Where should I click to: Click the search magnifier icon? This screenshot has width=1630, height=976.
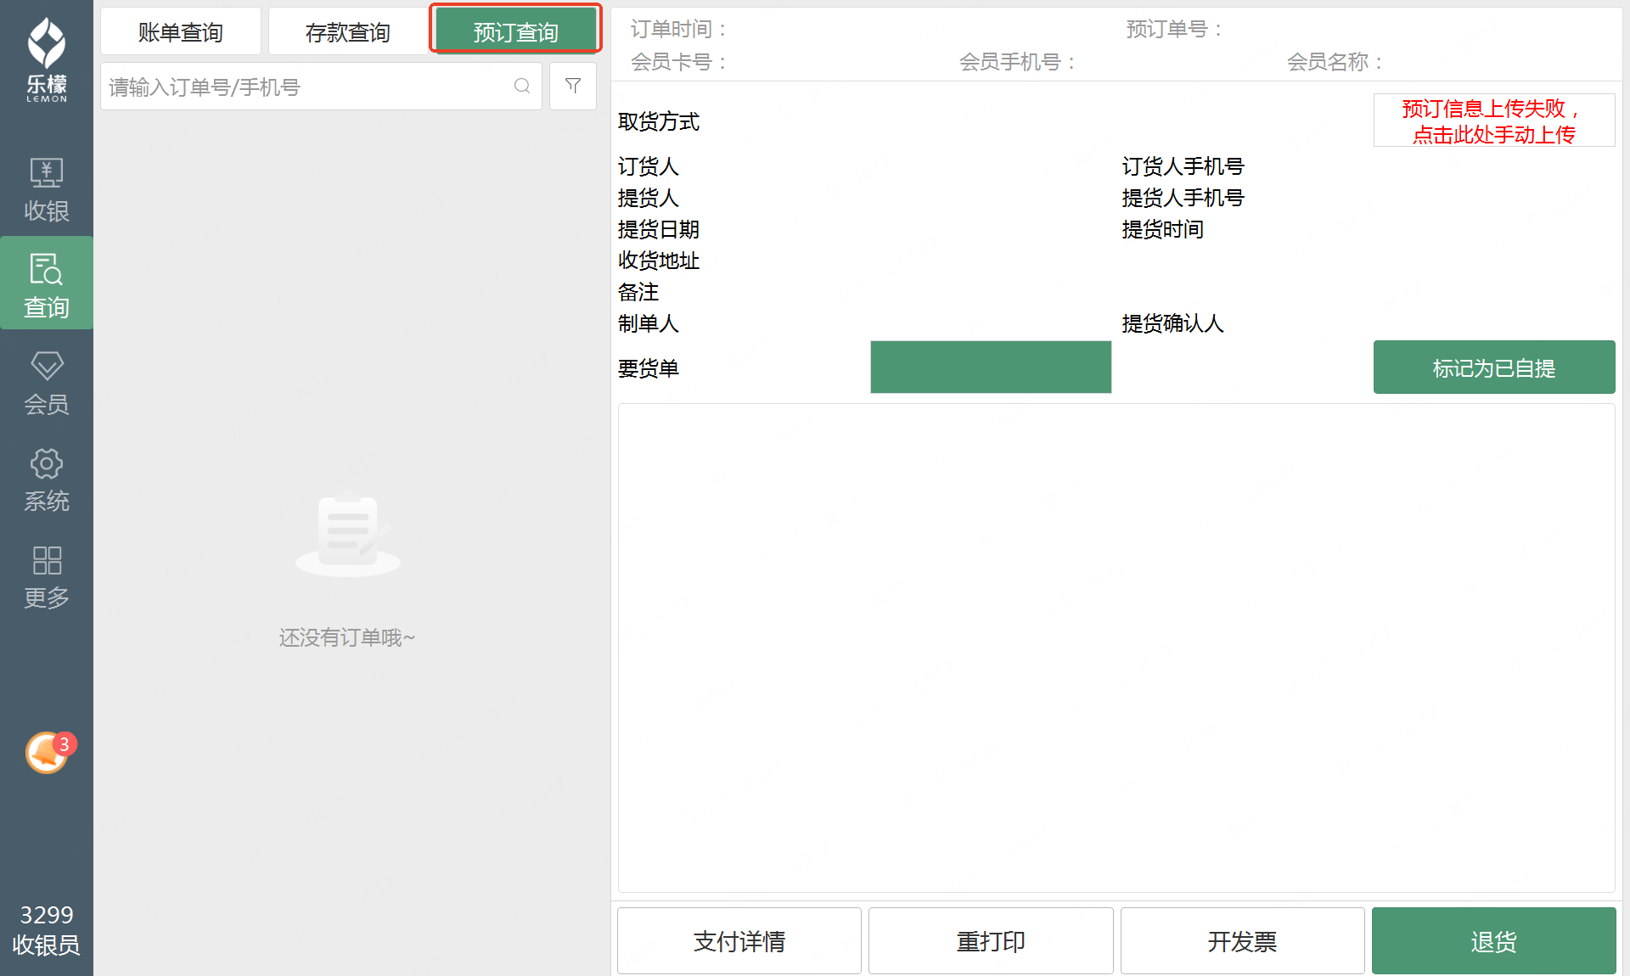(522, 87)
